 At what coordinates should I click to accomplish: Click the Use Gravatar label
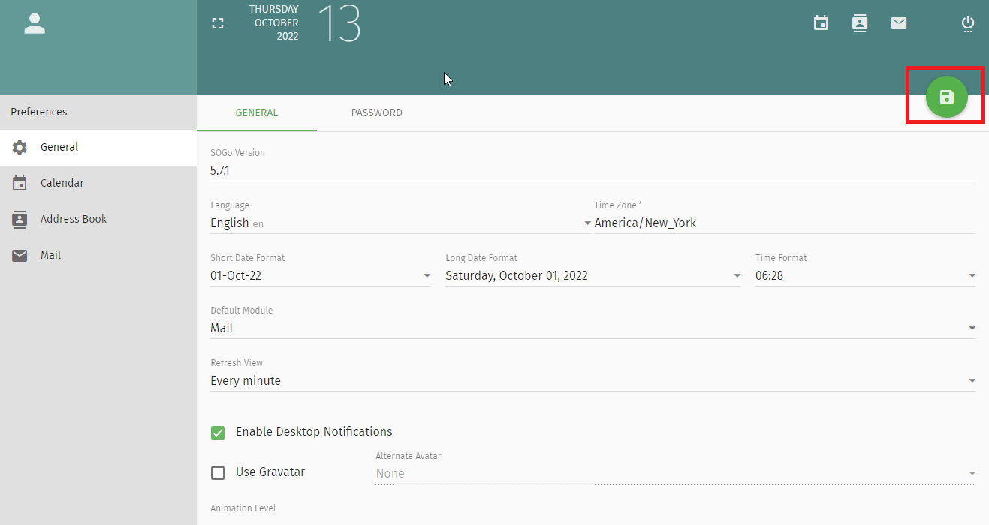click(x=270, y=472)
